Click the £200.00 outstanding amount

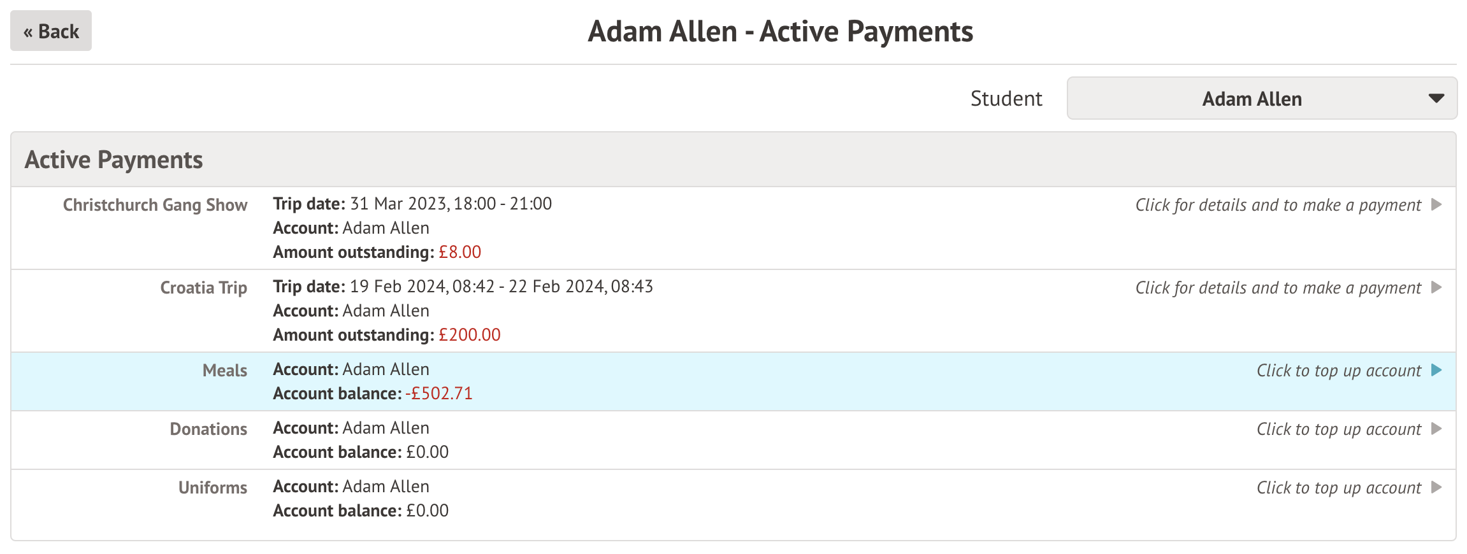(x=469, y=335)
